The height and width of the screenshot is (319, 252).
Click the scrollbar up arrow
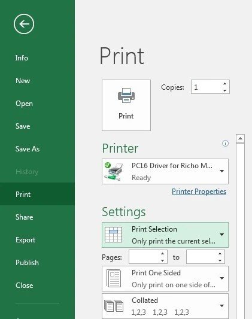pos(240,138)
